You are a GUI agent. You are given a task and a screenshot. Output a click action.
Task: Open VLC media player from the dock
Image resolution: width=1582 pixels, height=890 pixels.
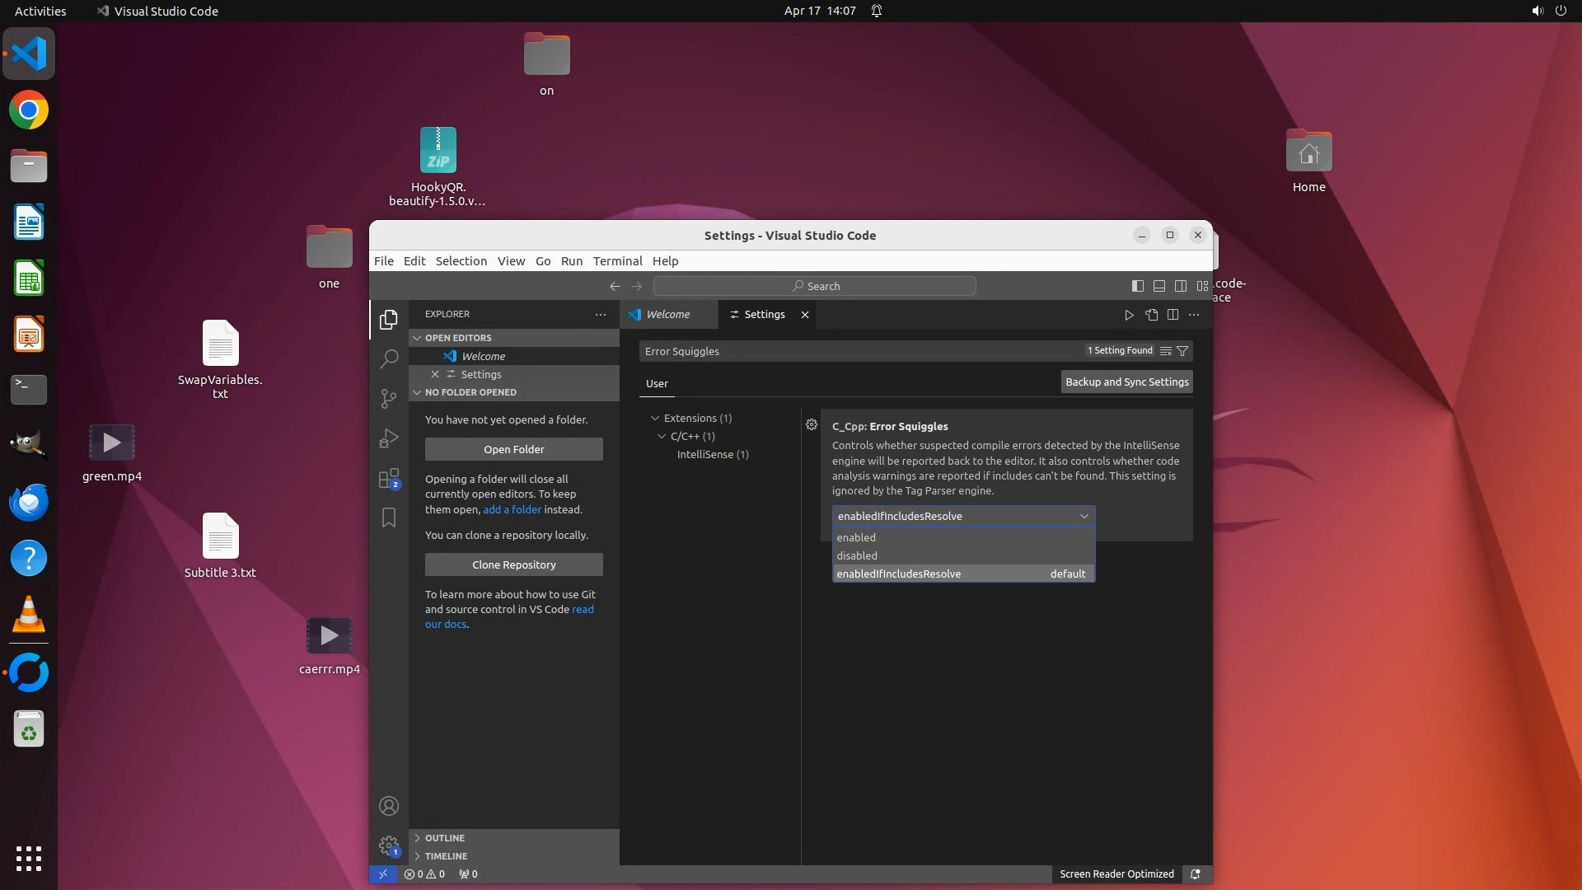(x=29, y=616)
